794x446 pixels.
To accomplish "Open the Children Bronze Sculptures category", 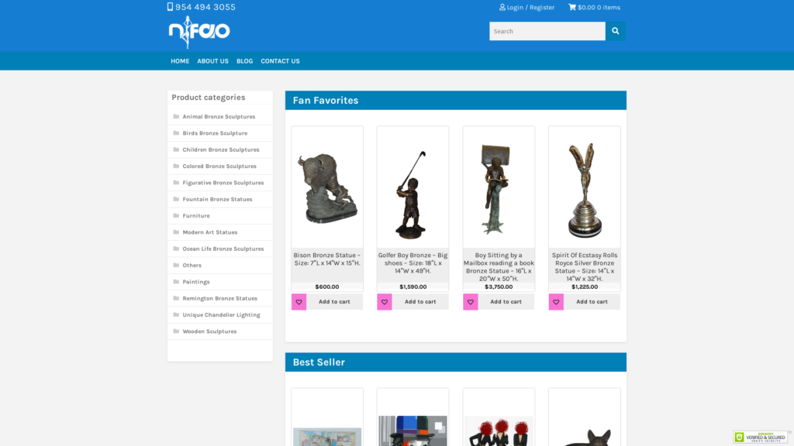I will point(221,149).
